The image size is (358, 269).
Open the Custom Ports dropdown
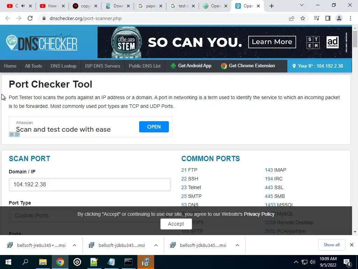coord(90,215)
